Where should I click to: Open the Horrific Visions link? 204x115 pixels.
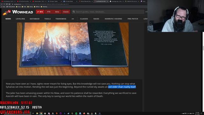[113, 19]
